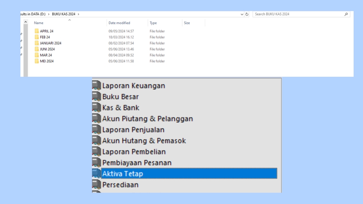363x204 pixels.
Task: Click the date 08/02/2024 07.54
Action: 121,43
